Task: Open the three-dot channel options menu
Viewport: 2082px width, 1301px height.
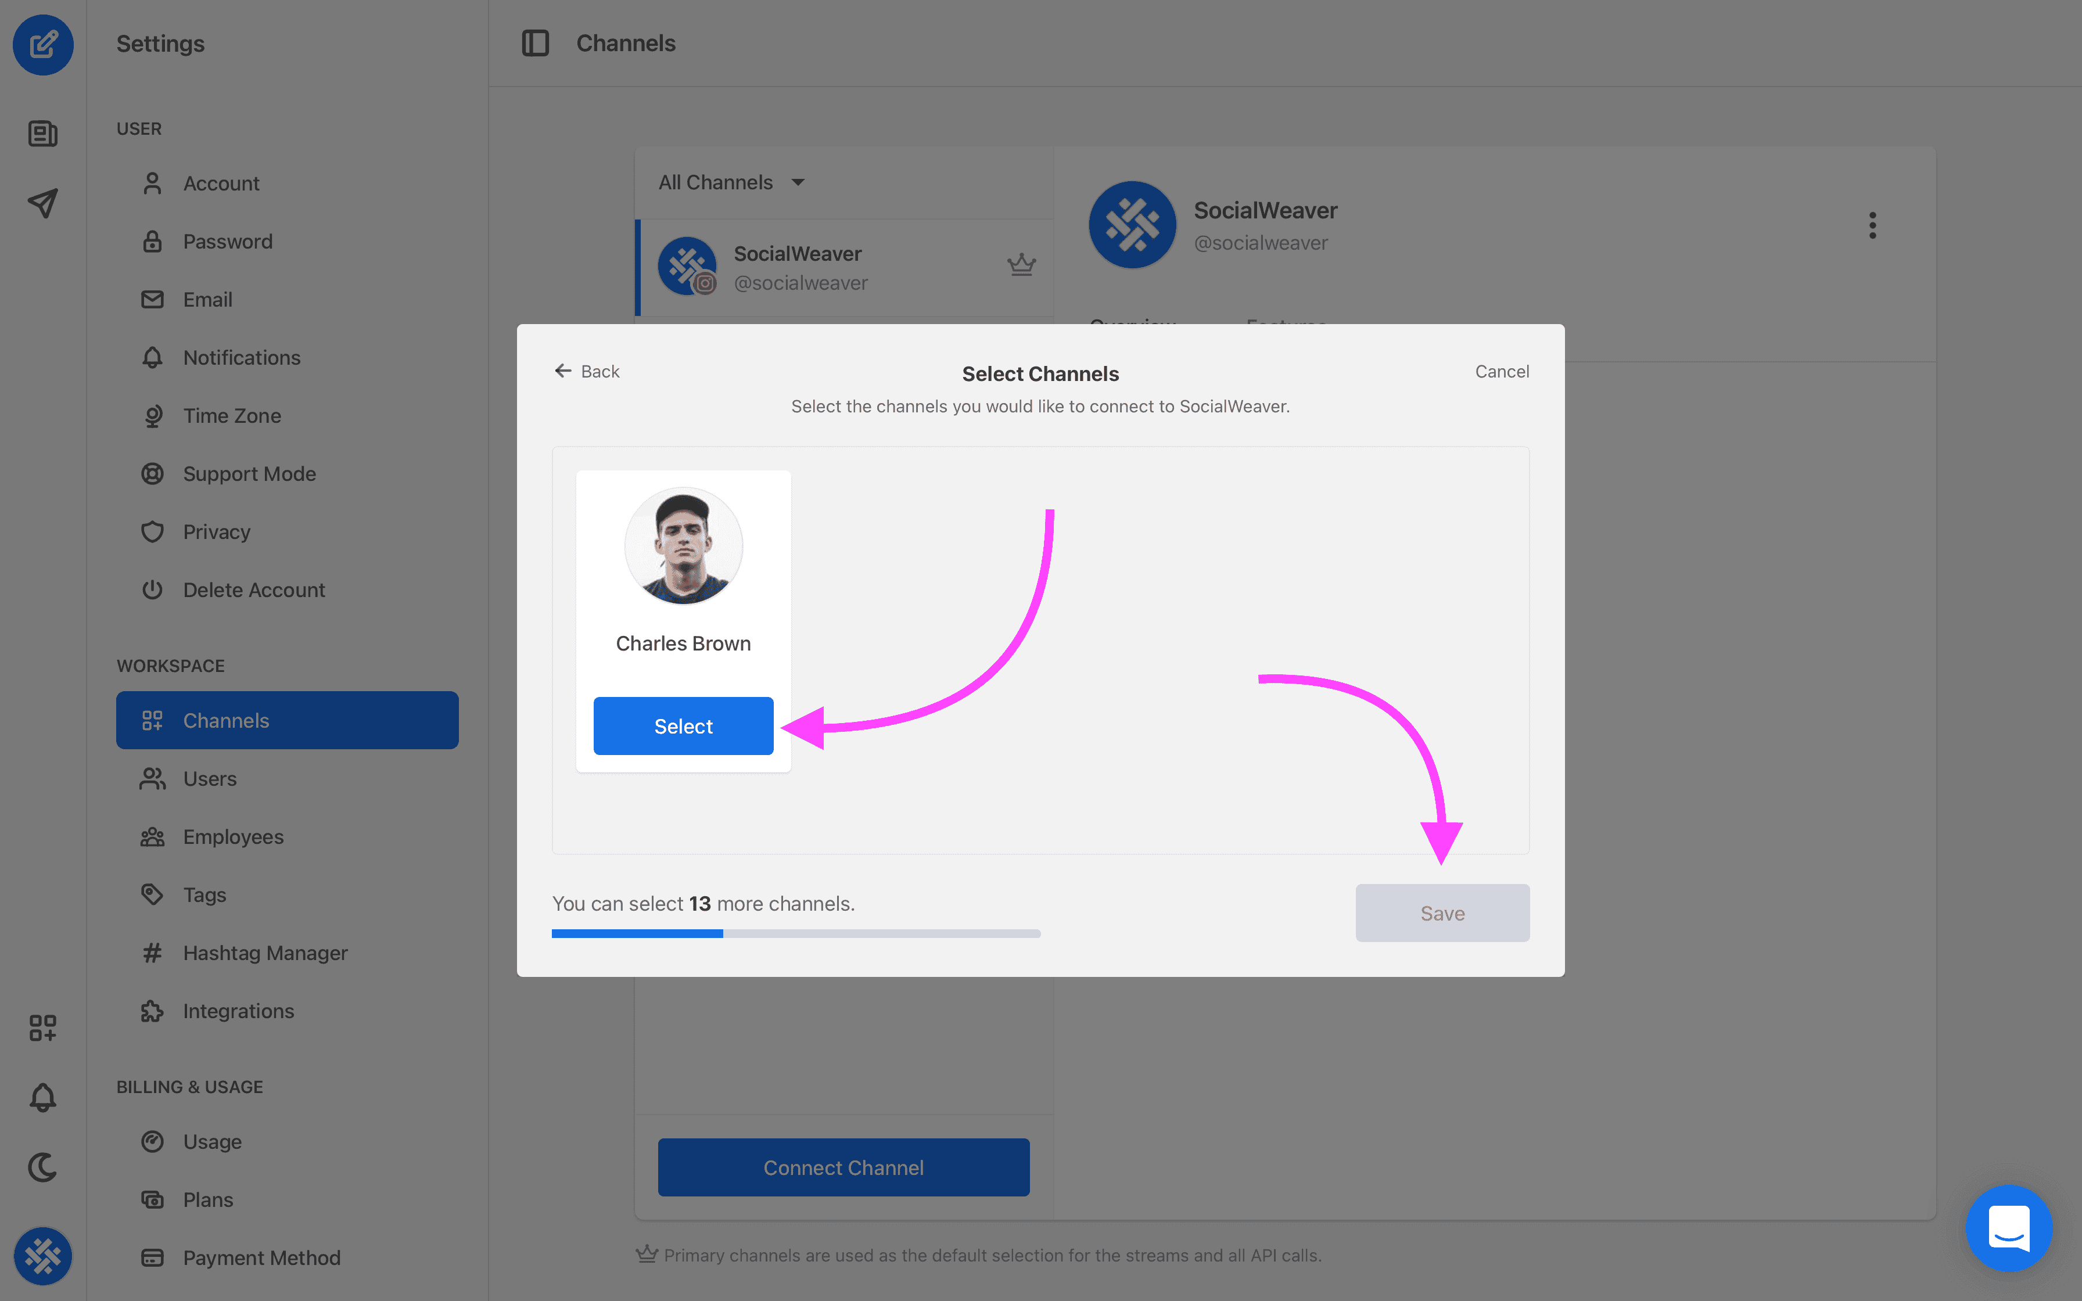Action: 1872,225
